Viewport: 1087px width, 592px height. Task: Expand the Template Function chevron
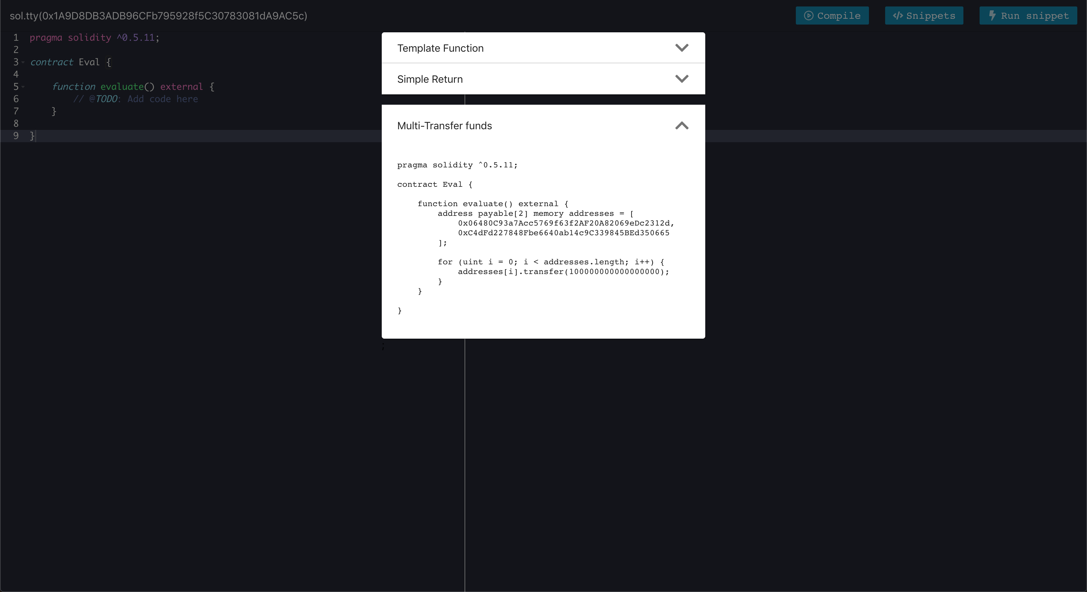682,48
